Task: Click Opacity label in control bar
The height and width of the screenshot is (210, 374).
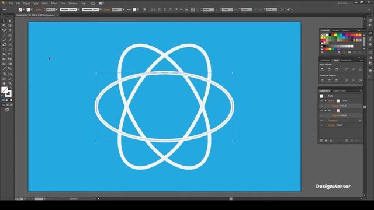Action: coord(107,9)
